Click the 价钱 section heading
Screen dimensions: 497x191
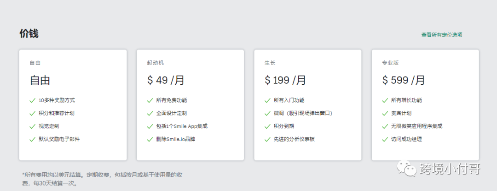click(x=29, y=33)
